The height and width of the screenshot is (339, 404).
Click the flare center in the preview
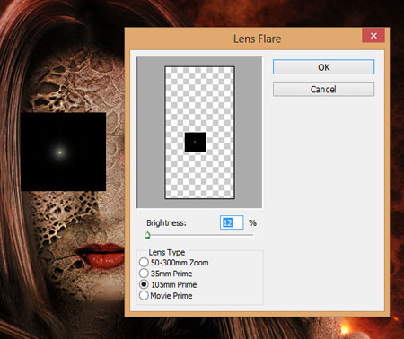pos(195,142)
